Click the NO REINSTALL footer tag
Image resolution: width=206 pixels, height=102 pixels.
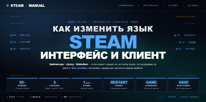(73, 97)
